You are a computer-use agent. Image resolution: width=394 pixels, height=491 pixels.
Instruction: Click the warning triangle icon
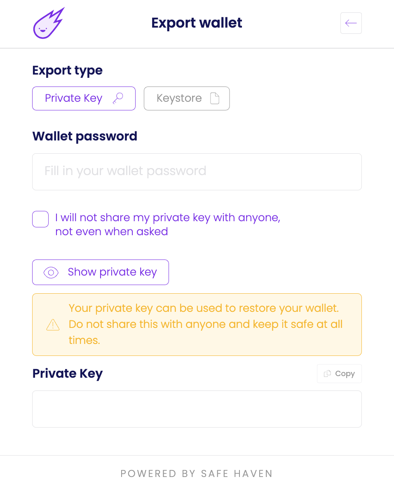pos(53,325)
